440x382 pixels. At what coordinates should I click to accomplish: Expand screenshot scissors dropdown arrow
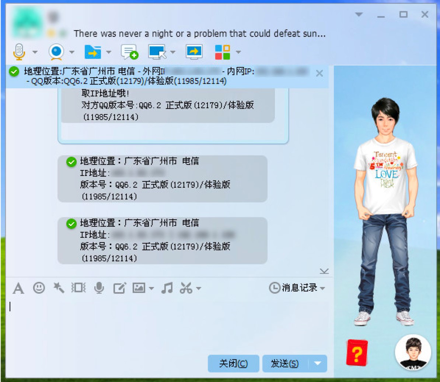(x=199, y=289)
